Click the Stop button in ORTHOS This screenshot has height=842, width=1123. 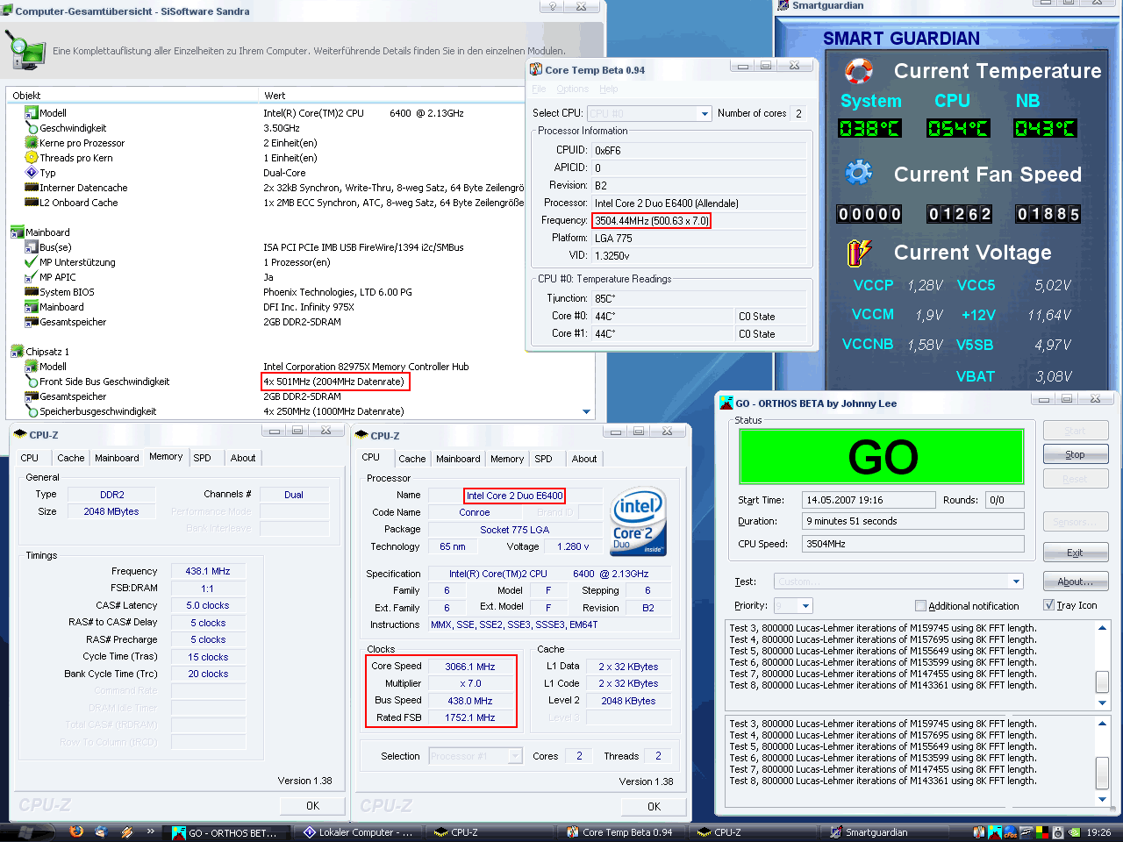point(1076,454)
